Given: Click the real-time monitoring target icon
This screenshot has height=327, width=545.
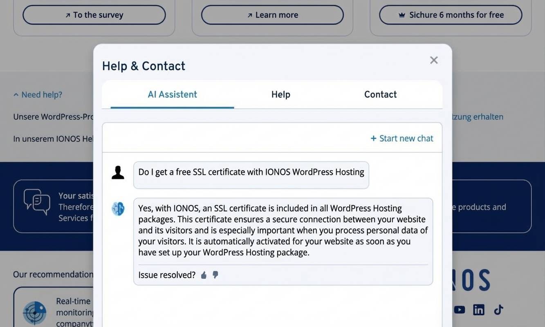Looking at the screenshot, I should click(x=34, y=312).
